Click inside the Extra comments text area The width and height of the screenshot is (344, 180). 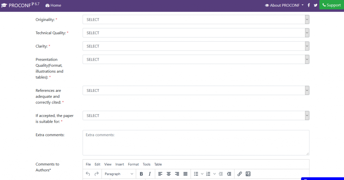196,142
